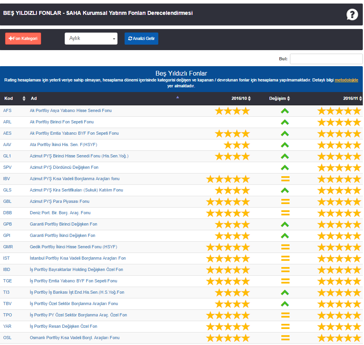
Task: Open Deniz Port. Bir. Borç. Araç. Fonu
Action: [60, 213]
